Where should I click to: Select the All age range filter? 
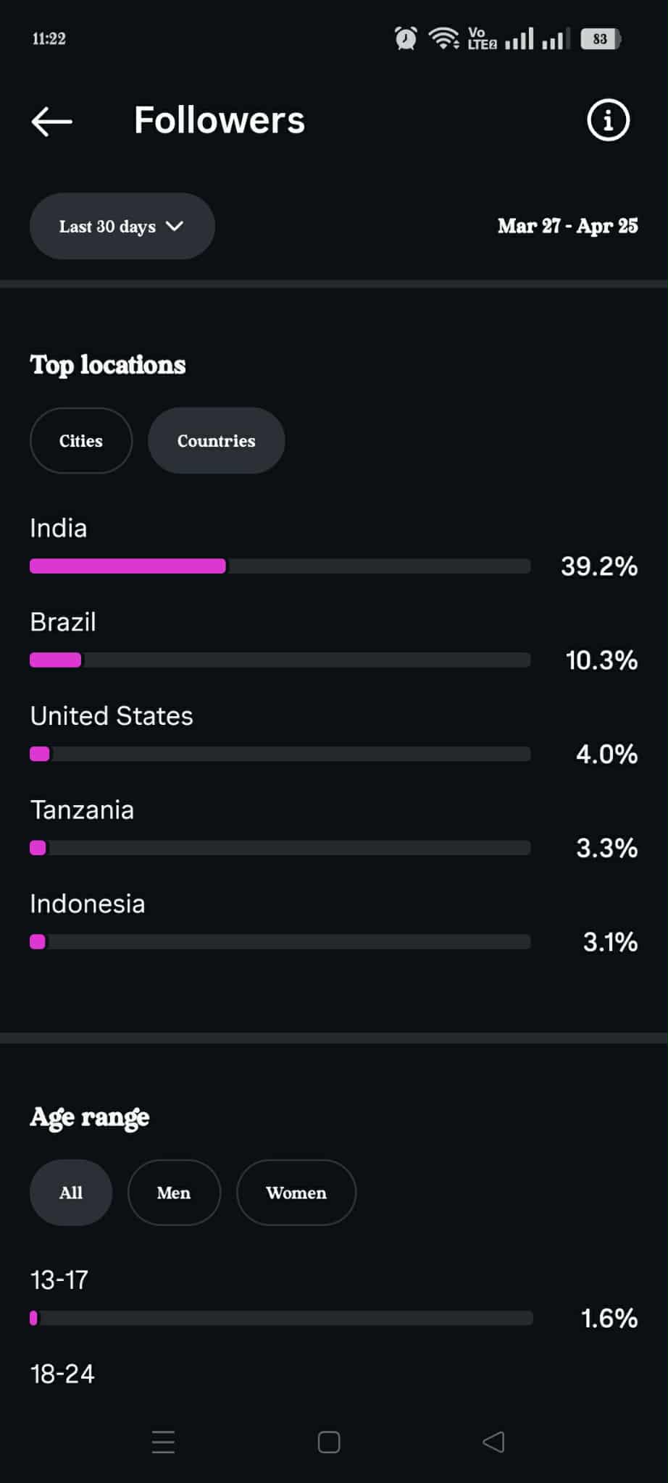pos(71,1193)
